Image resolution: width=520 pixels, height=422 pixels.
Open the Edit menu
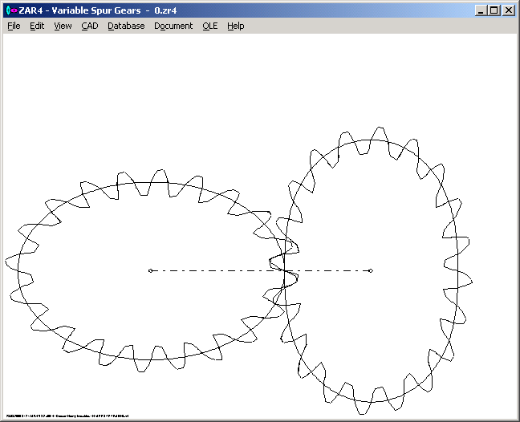[x=37, y=26]
